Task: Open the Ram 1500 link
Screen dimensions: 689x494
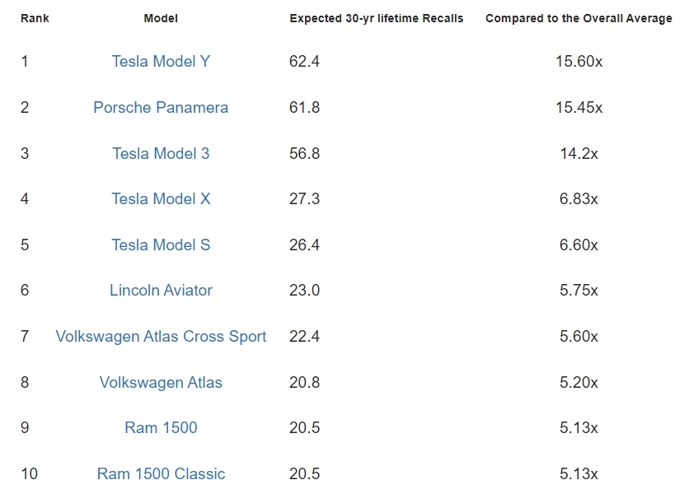Action: click(161, 427)
